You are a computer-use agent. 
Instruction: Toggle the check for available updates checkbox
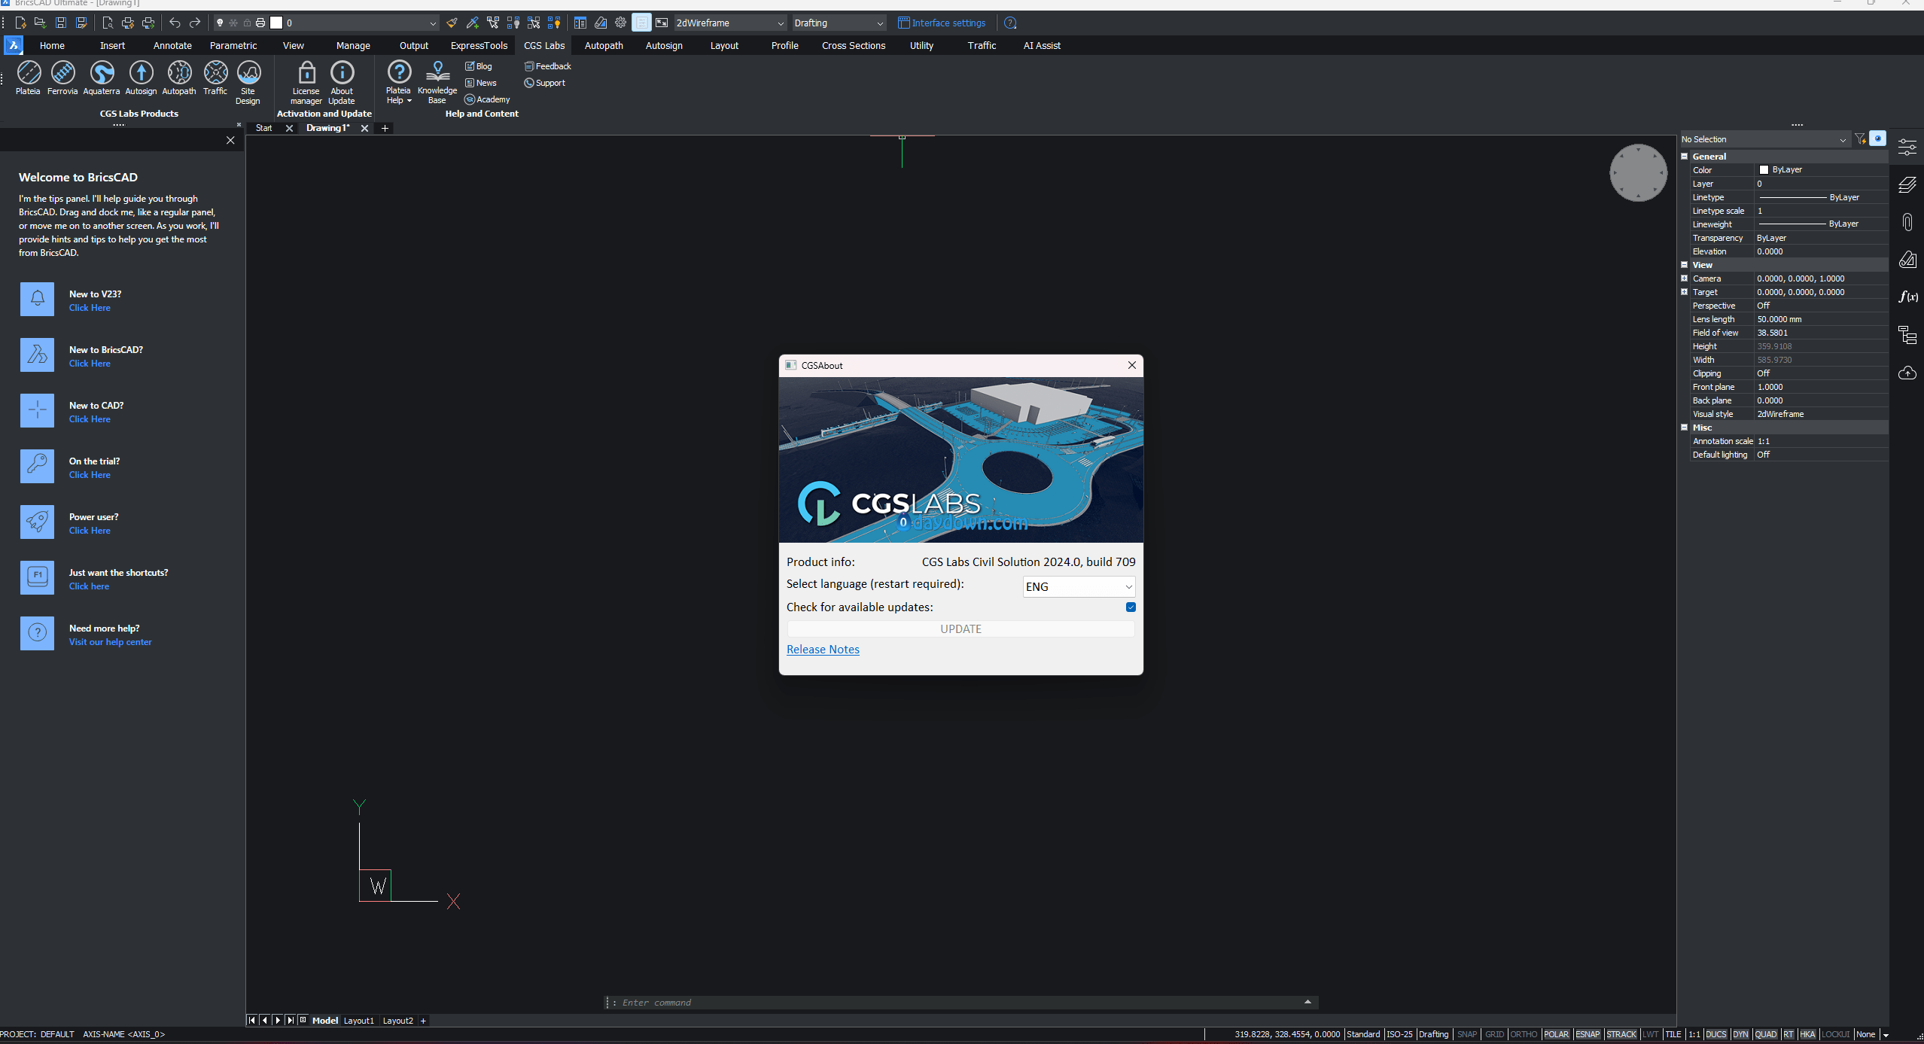(1131, 607)
